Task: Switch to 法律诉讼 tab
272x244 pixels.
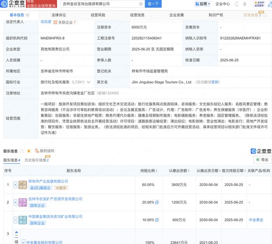Action: pos(59,15)
